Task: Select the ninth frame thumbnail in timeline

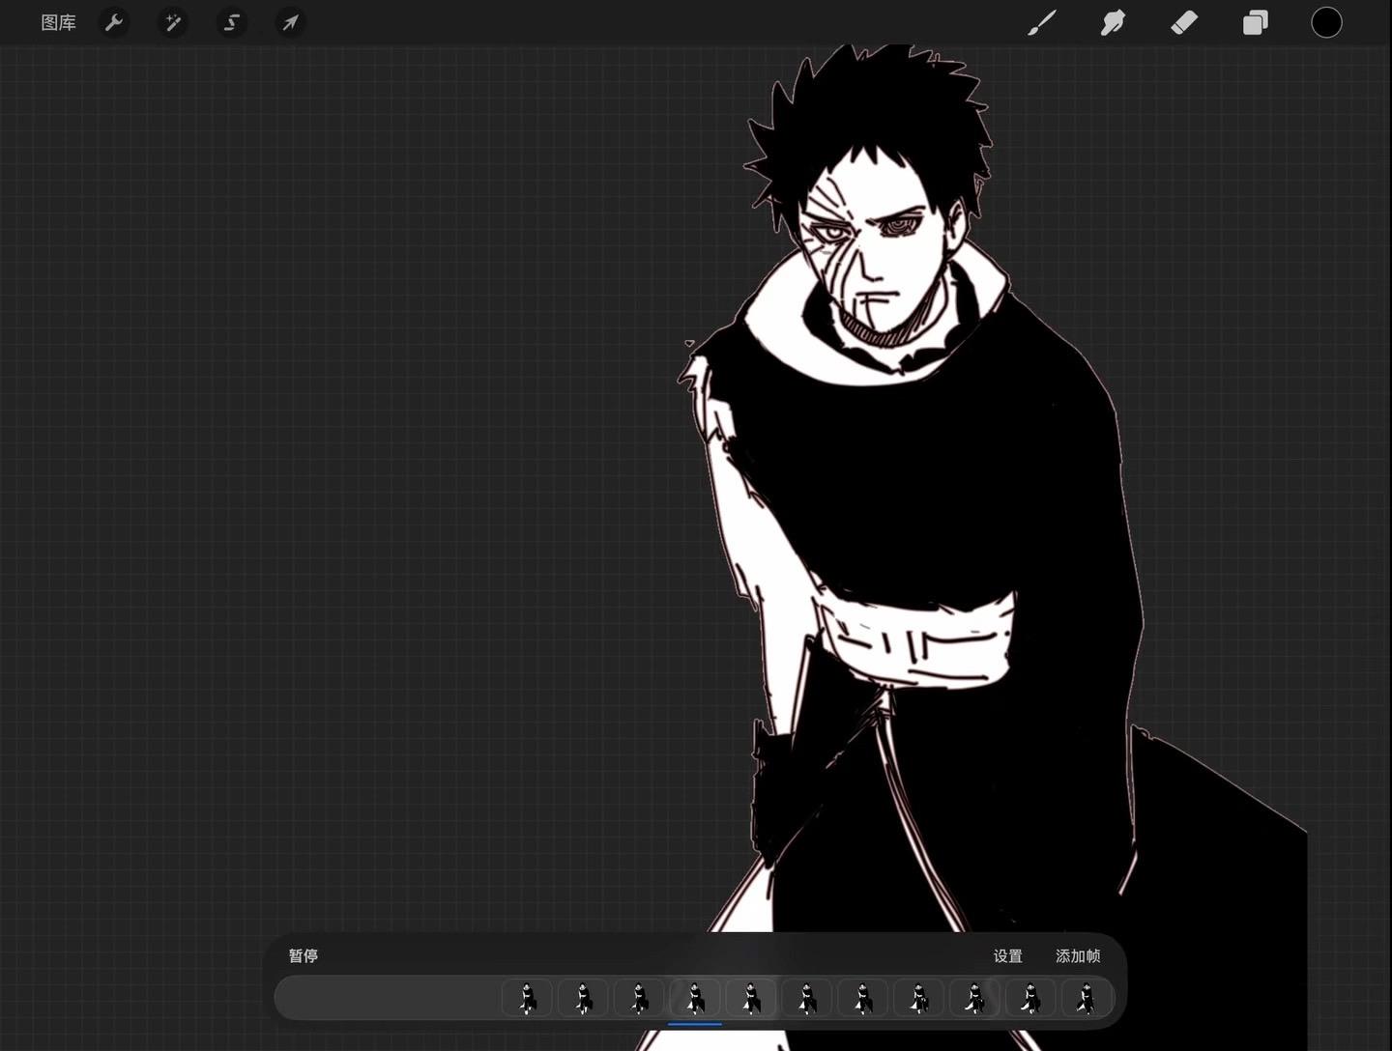Action: pos(974,998)
